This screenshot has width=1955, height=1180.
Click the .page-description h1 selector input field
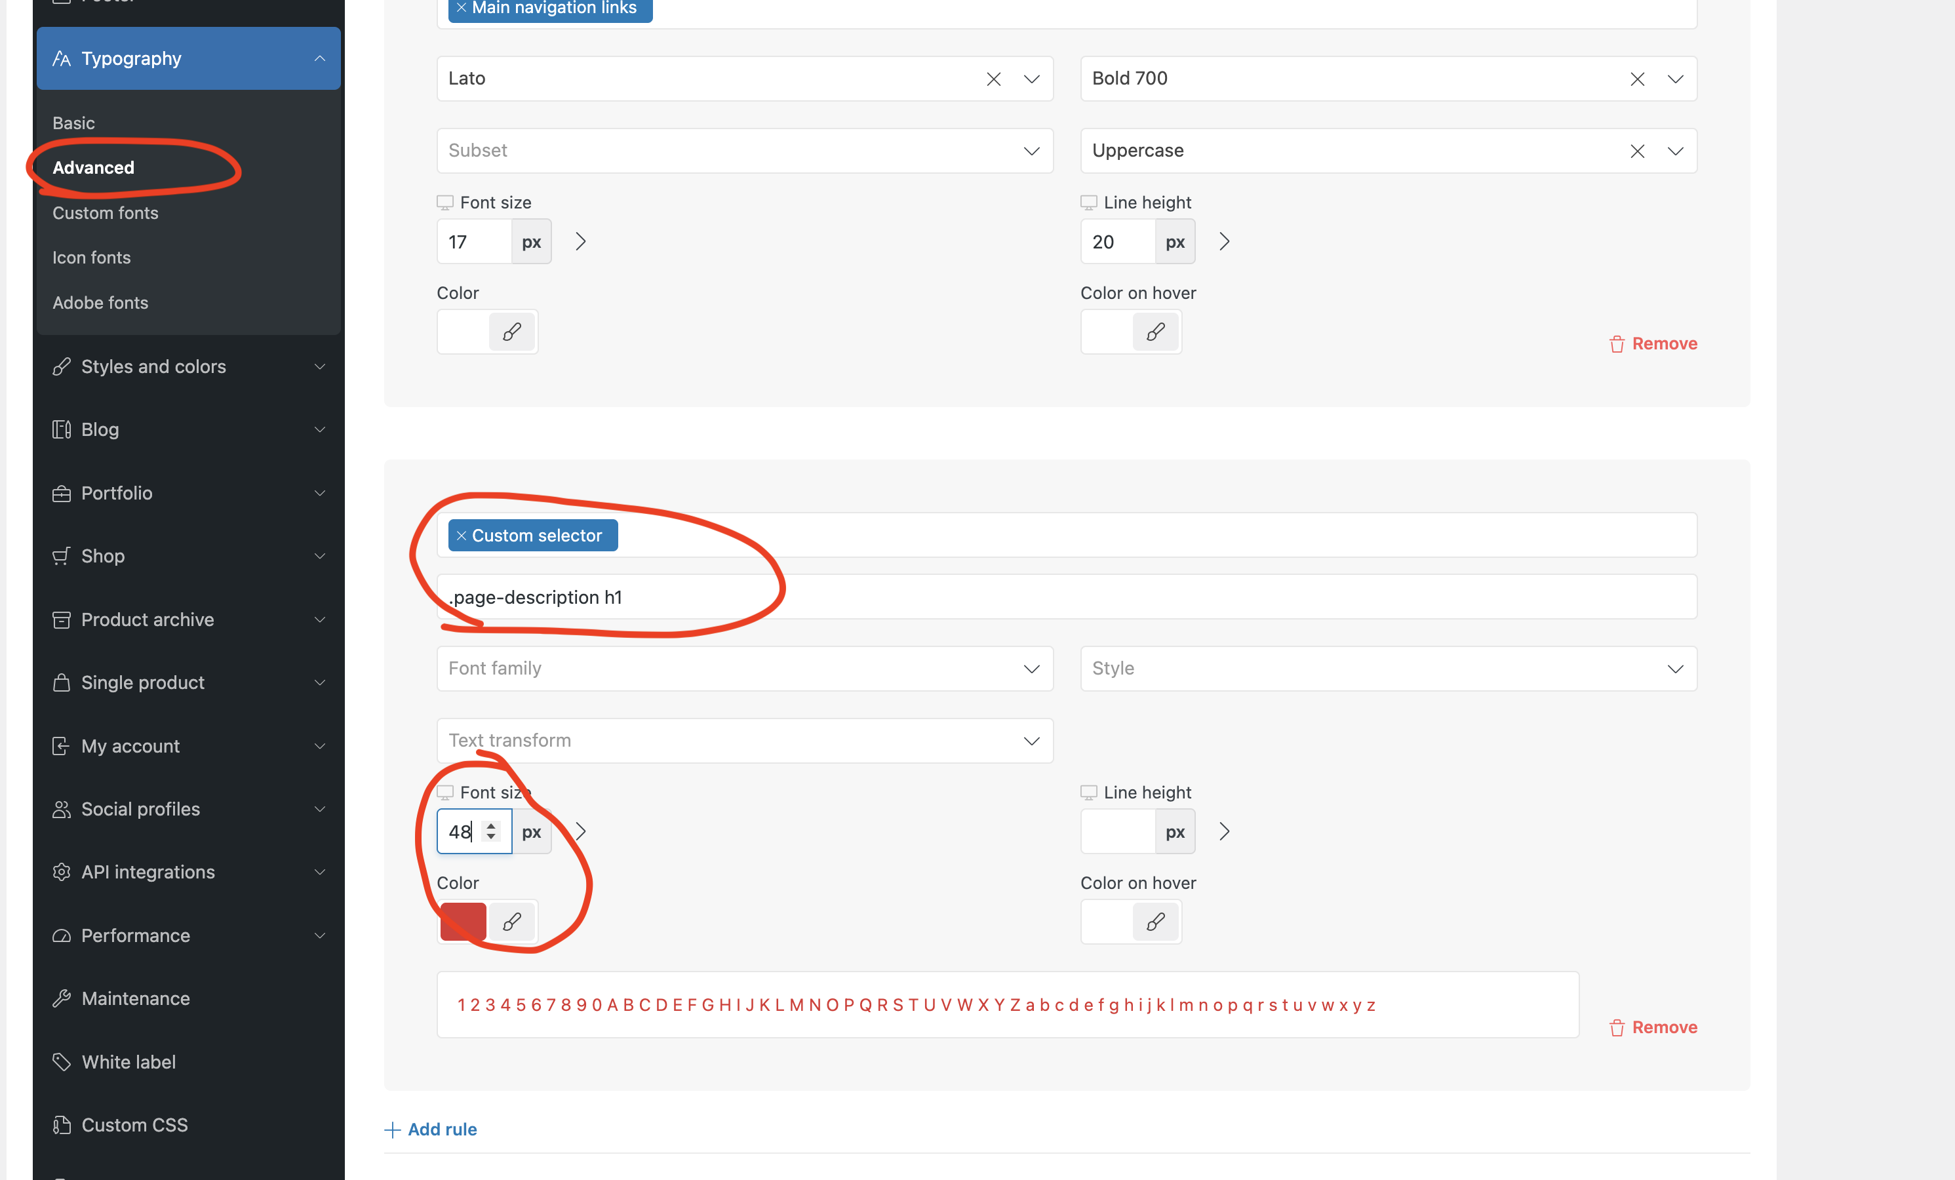(1065, 597)
